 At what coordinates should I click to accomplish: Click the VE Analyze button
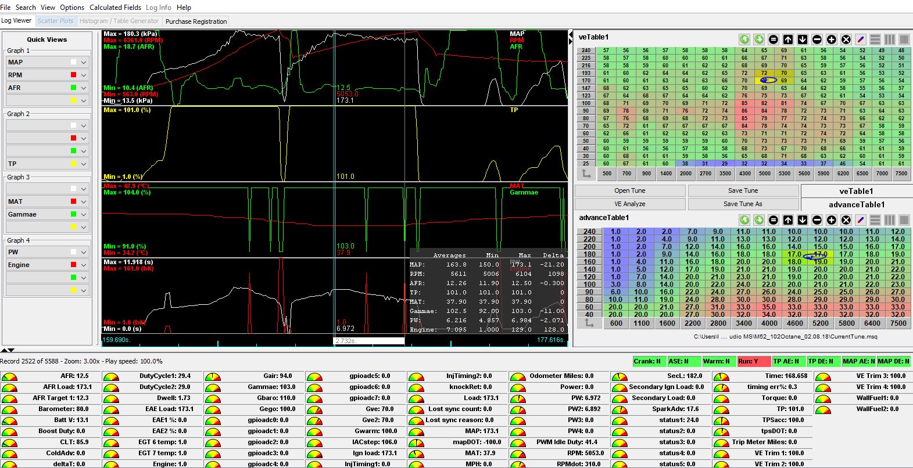tap(630, 204)
